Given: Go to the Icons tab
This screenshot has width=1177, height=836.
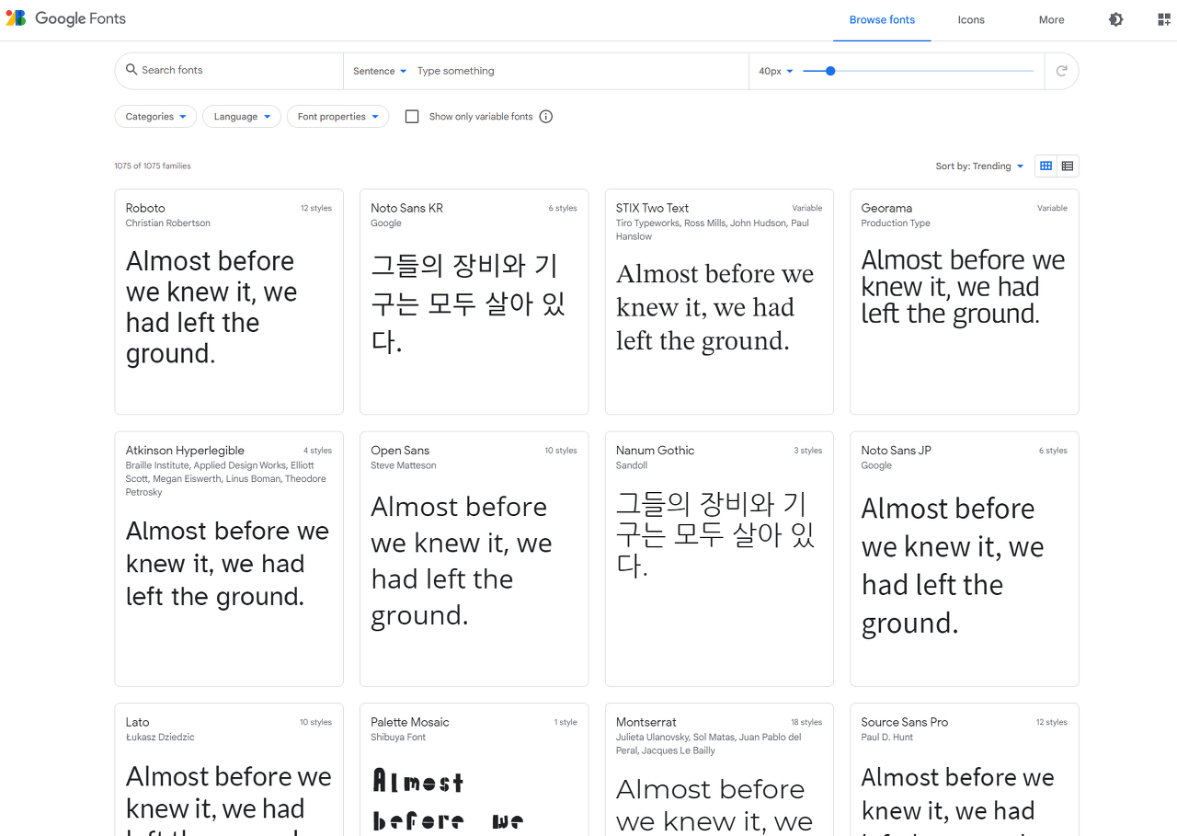Looking at the screenshot, I should [x=971, y=20].
